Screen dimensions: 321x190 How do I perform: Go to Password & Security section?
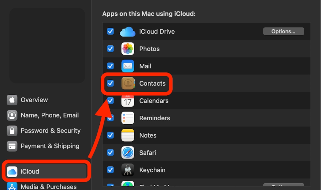[50, 131]
